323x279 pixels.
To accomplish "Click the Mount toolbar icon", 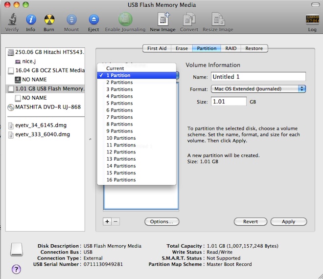I will (x=71, y=20).
